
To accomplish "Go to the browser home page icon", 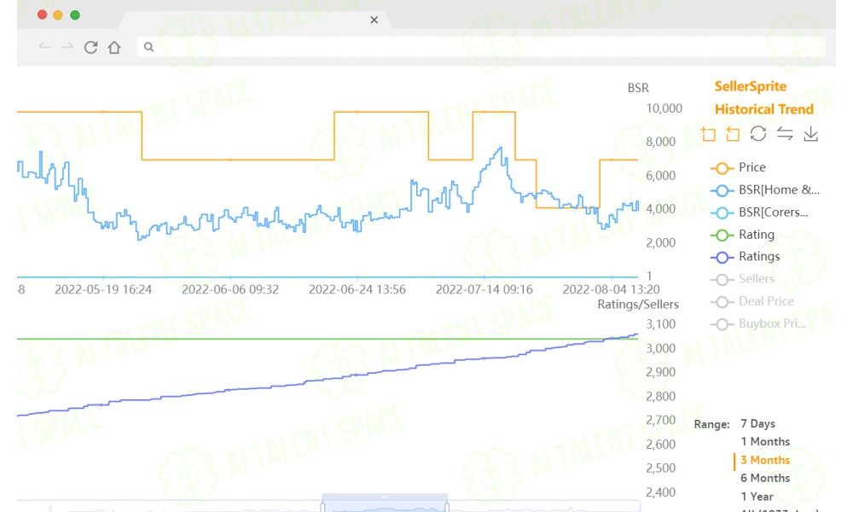I will click(114, 47).
